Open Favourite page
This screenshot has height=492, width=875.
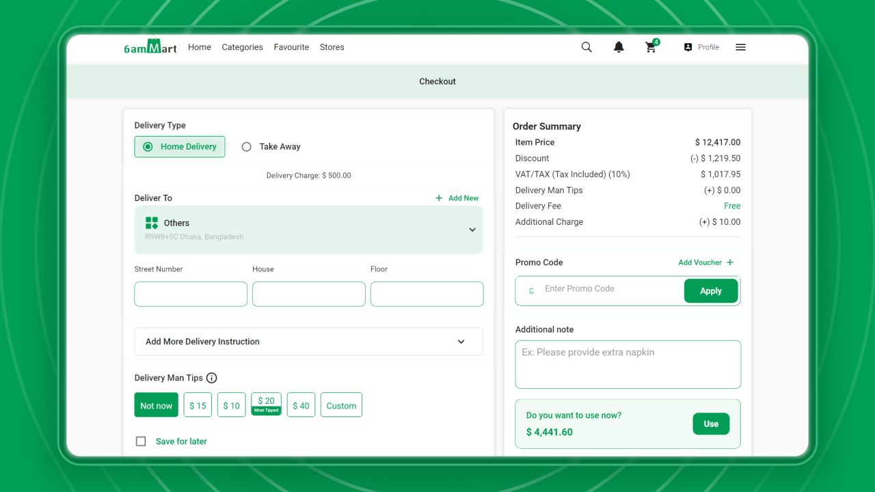[291, 47]
